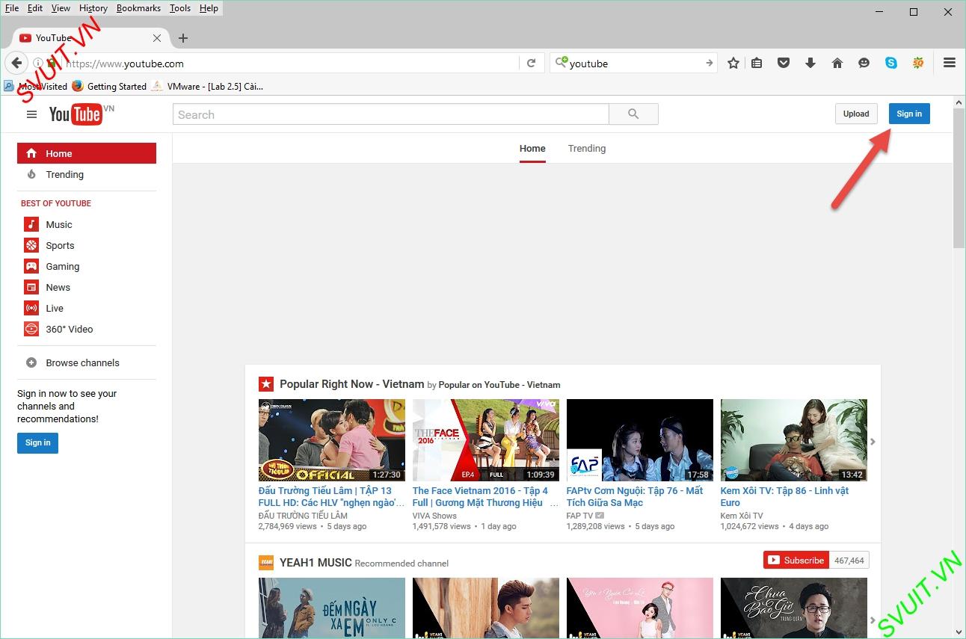Subscribe to the YEAH1 MUSIC channel

pyautogui.click(x=798, y=560)
